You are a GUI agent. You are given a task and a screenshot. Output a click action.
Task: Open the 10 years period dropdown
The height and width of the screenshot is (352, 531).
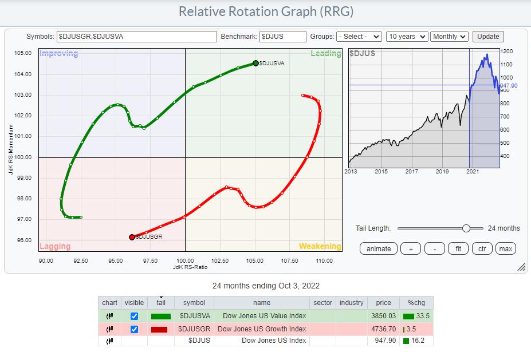407,37
